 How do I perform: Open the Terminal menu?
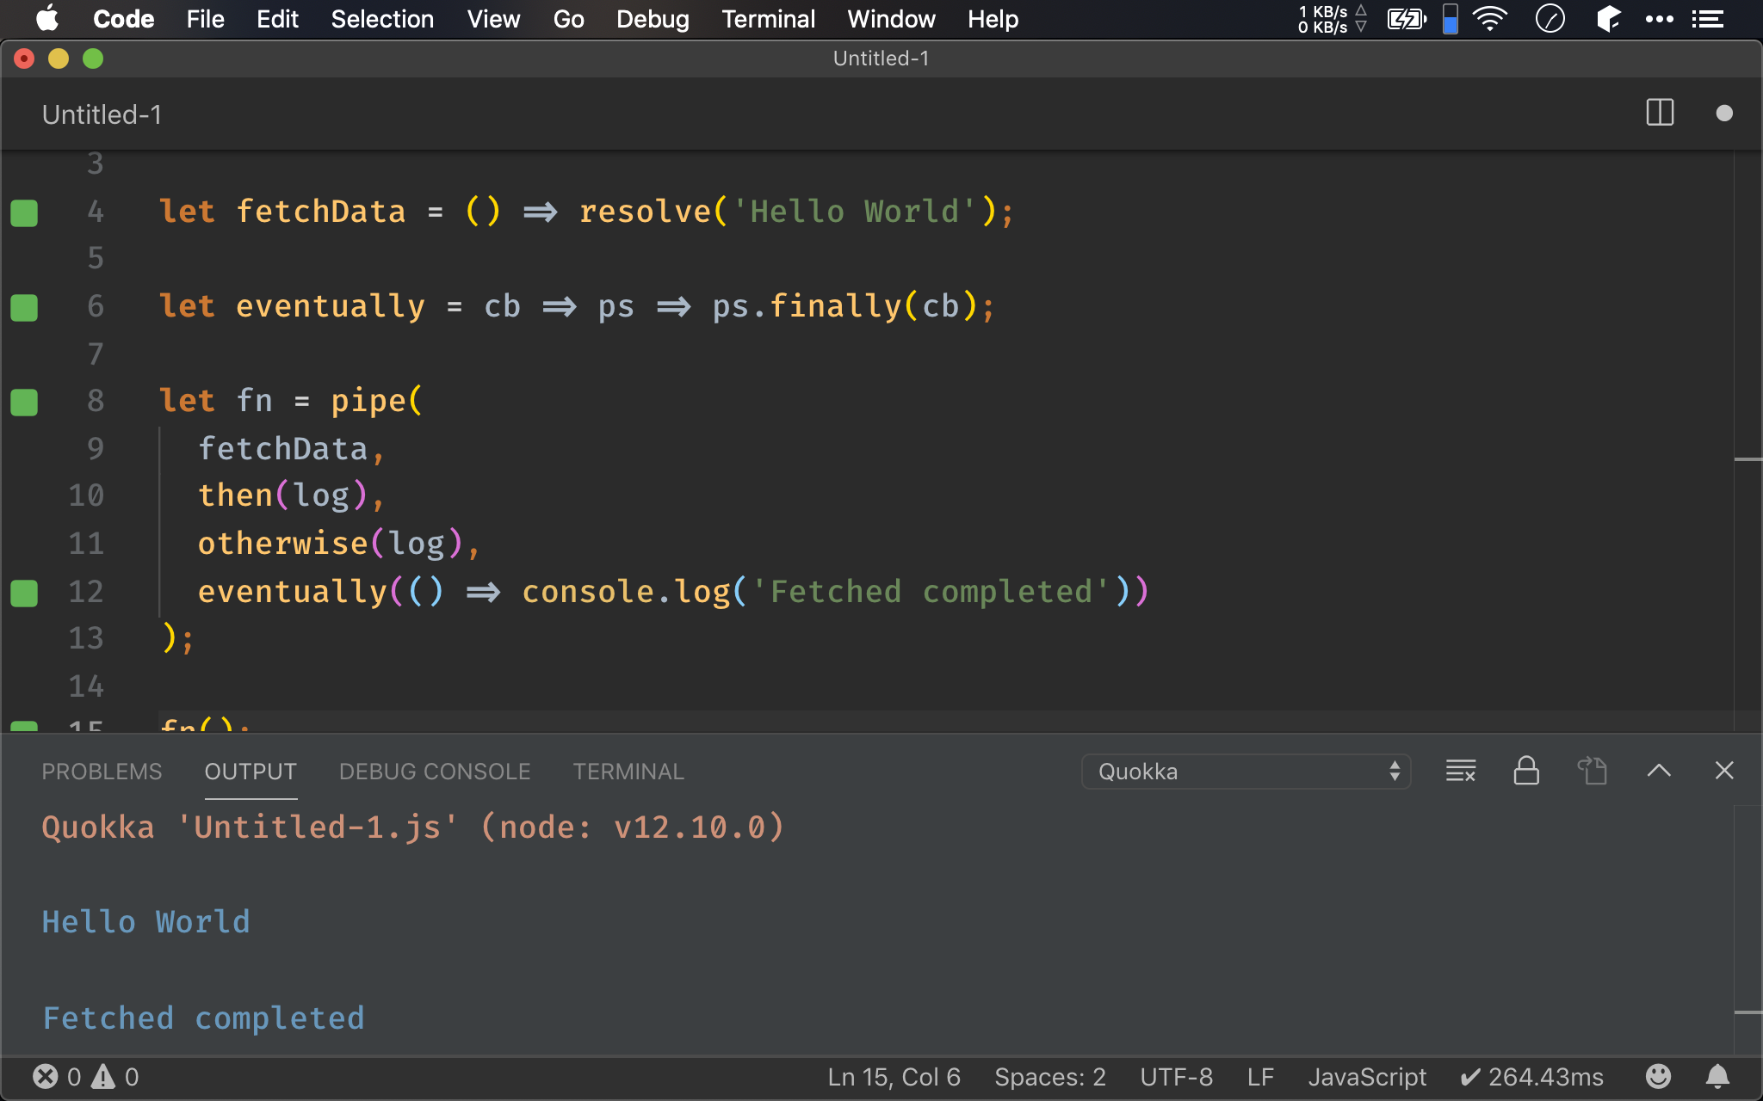[x=768, y=18]
